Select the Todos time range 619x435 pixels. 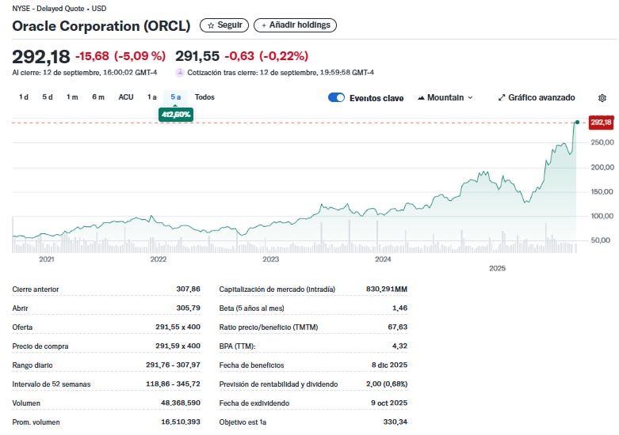click(x=204, y=97)
